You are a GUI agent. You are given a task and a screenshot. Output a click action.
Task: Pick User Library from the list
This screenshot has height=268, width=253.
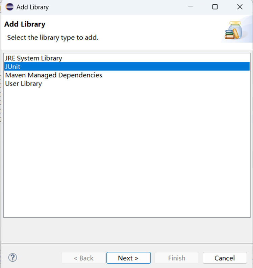(x=127, y=83)
